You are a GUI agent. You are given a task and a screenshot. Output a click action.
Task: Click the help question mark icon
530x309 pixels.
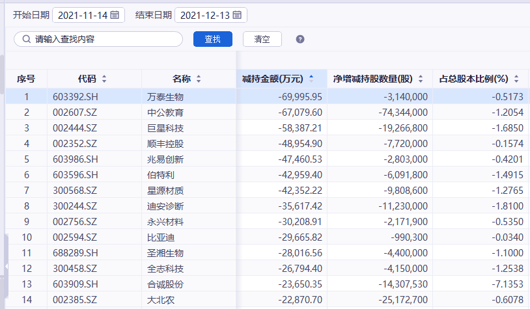[x=300, y=39]
